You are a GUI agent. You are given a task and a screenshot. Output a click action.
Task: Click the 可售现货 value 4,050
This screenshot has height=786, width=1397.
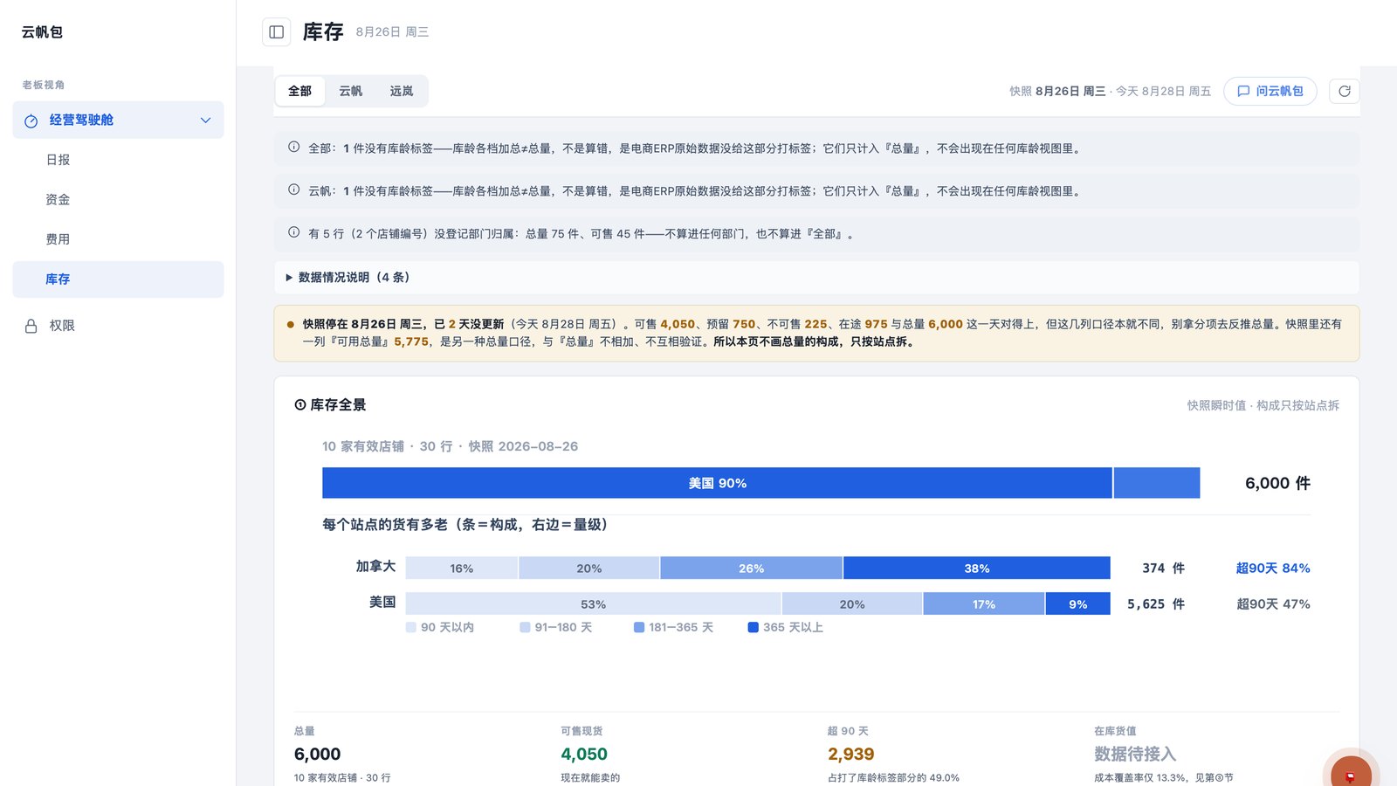(584, 755)
